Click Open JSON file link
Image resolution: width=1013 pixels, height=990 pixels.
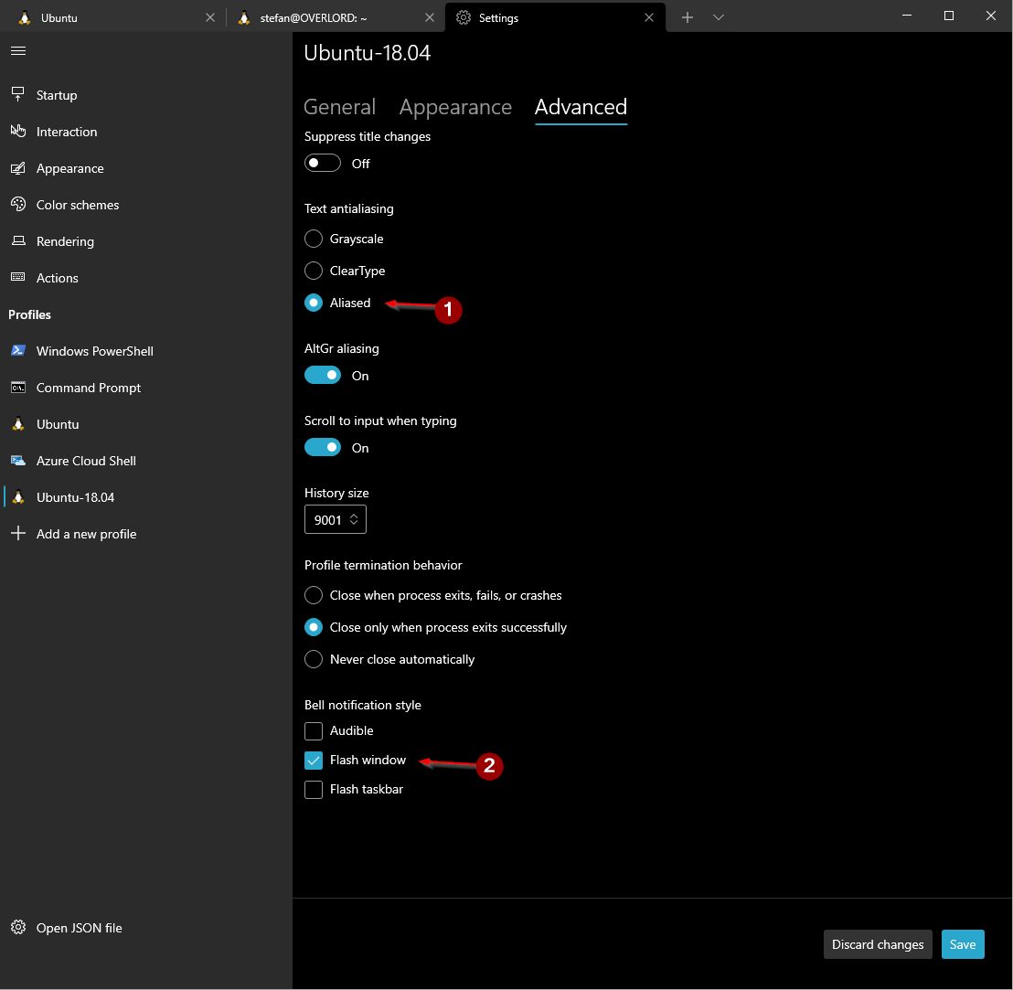pos(146,927)
